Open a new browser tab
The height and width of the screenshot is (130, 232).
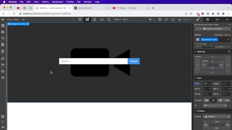coord(153,8)
